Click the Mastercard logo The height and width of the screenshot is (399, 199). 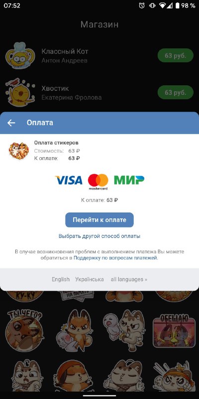pyautogui.click(x=98, y=182)
